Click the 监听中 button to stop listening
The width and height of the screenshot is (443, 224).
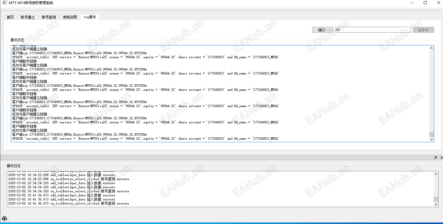point(423,29)
